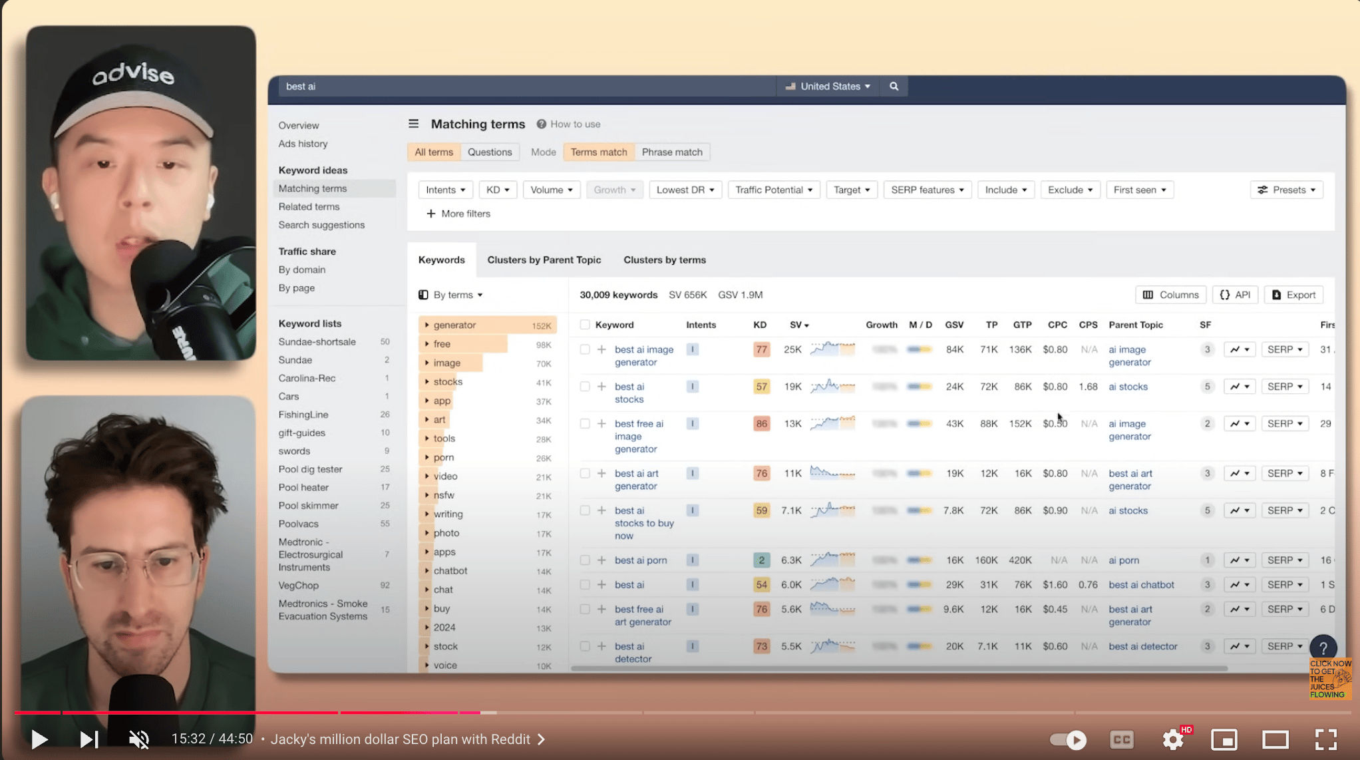Click the search magnifier icon in top bar
The image size is (1360, 760).
click(x=894, y=87)
